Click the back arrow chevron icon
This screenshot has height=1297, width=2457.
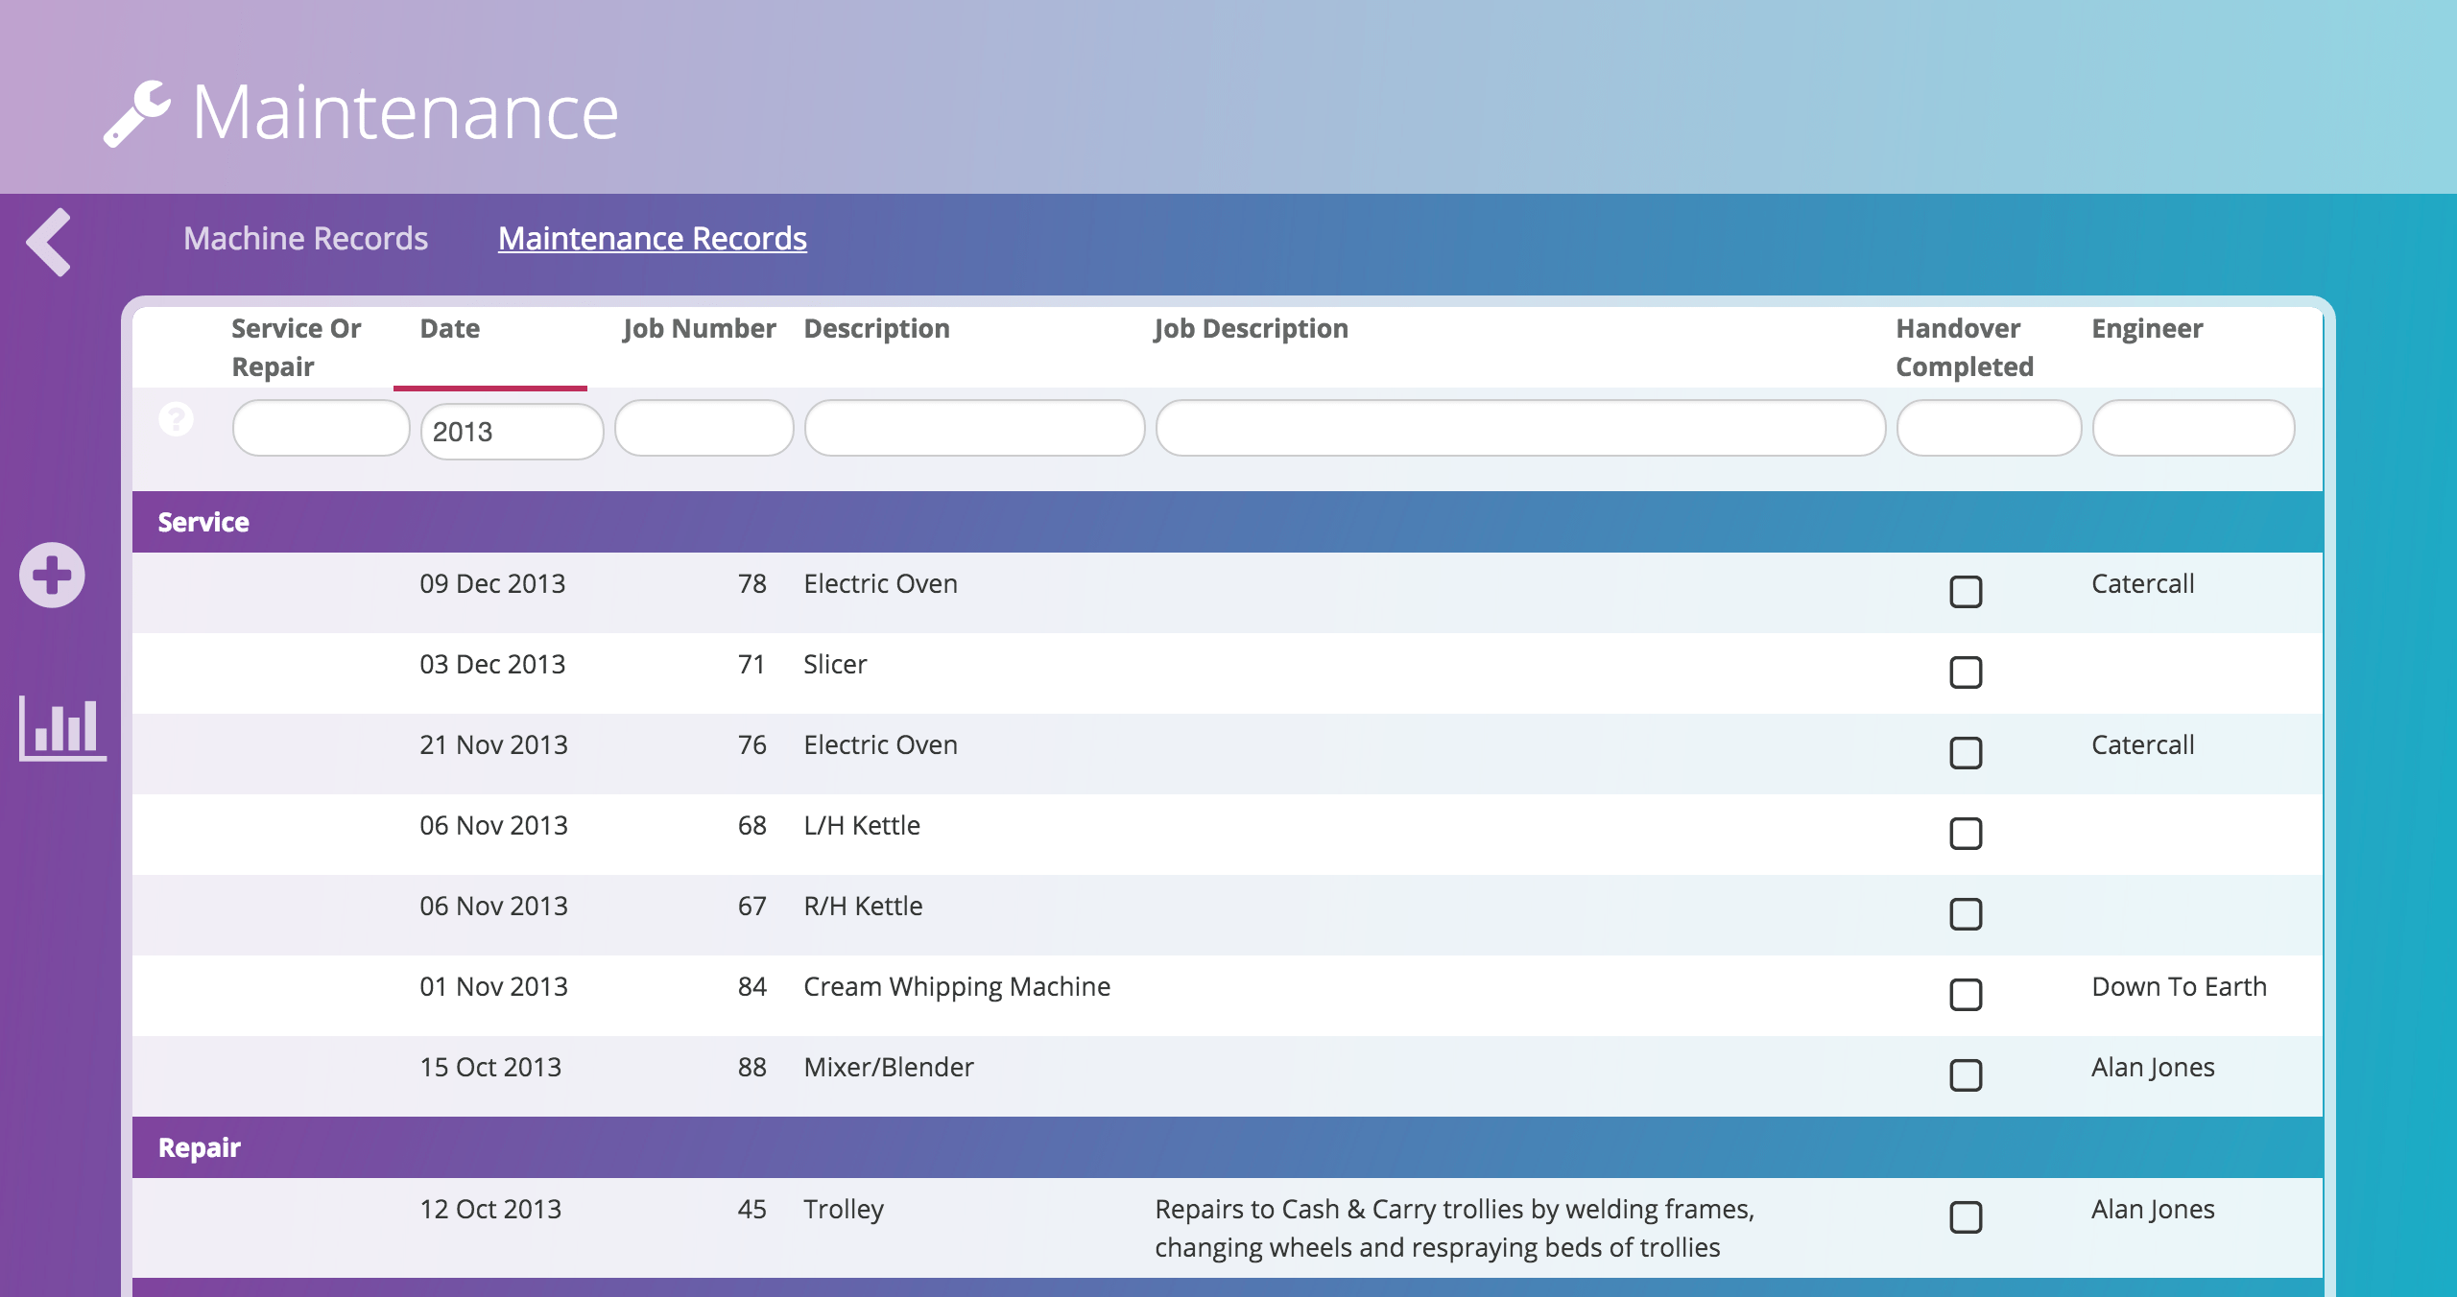50,242
